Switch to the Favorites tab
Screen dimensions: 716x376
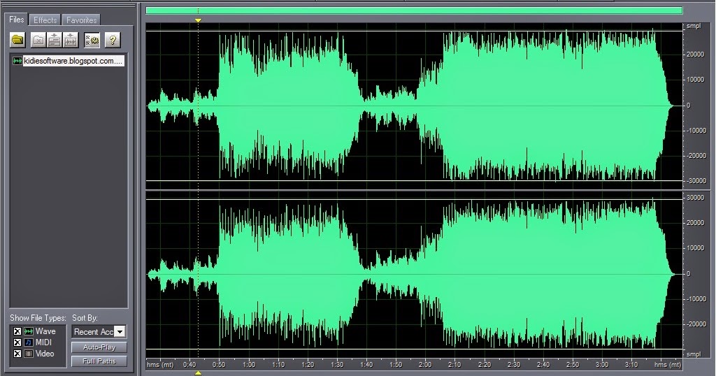(x=81, y=20)
